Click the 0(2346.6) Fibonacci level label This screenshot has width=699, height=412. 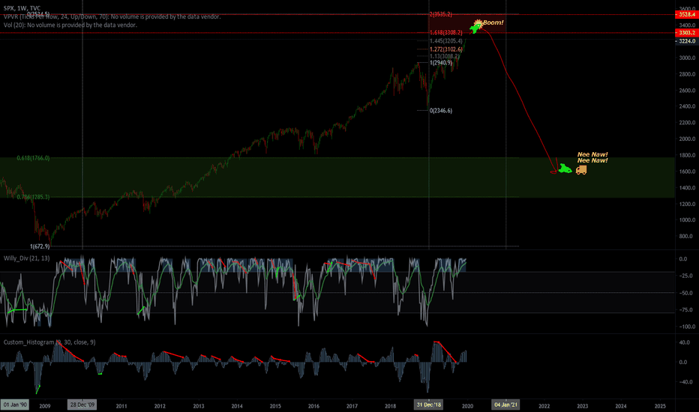point(440,110)
